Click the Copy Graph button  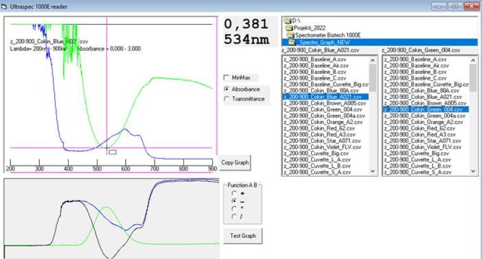[235, 162]
